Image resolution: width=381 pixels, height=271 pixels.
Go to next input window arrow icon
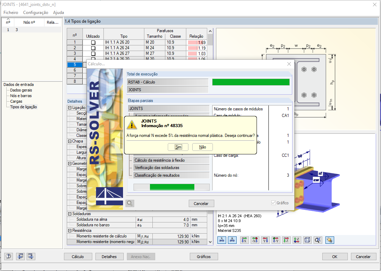pos(31,256)
